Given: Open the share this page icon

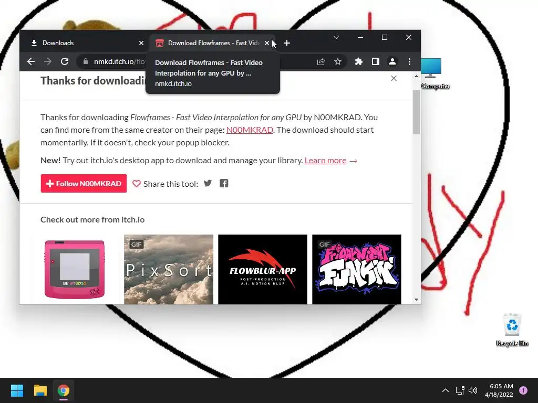Looking at the screenshot, I should (x=321, y=62).
